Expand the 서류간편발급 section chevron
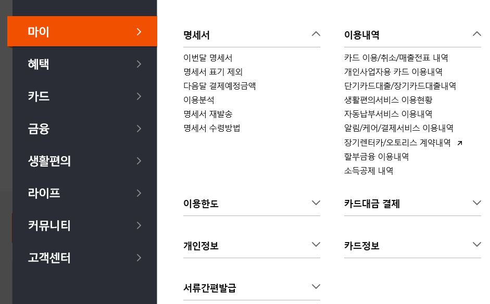This screenshot has height=304, width=490. coord(316,286)
